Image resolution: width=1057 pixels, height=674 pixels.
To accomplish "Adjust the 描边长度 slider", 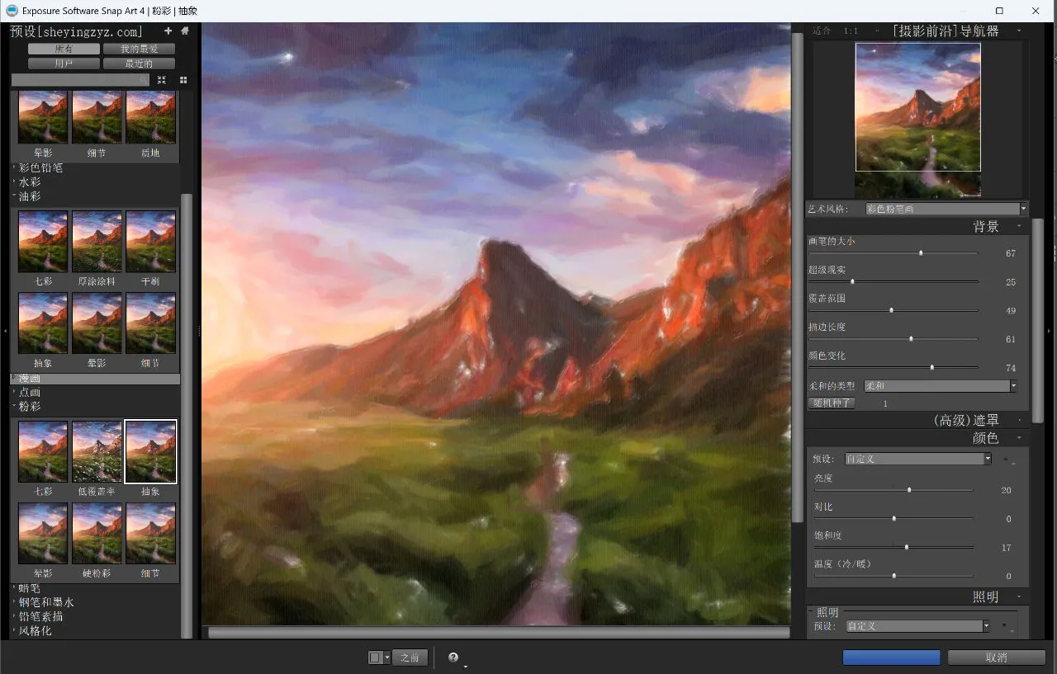I will click(893, 339).
